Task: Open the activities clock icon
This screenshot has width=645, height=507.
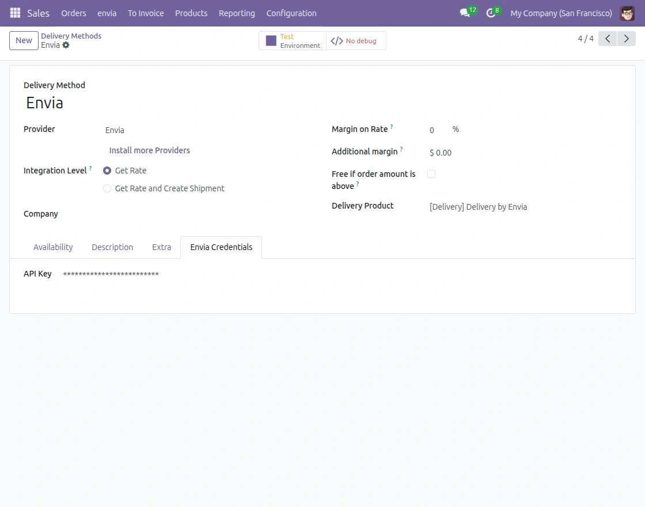Action: click(491, 13)
